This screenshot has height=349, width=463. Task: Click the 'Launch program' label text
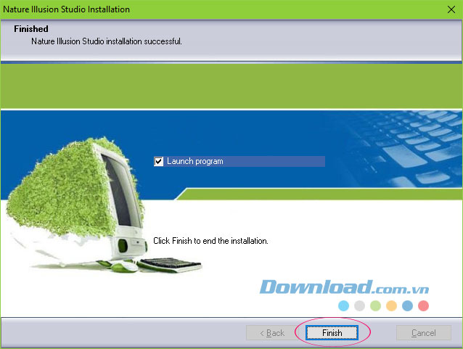point(195,161)
